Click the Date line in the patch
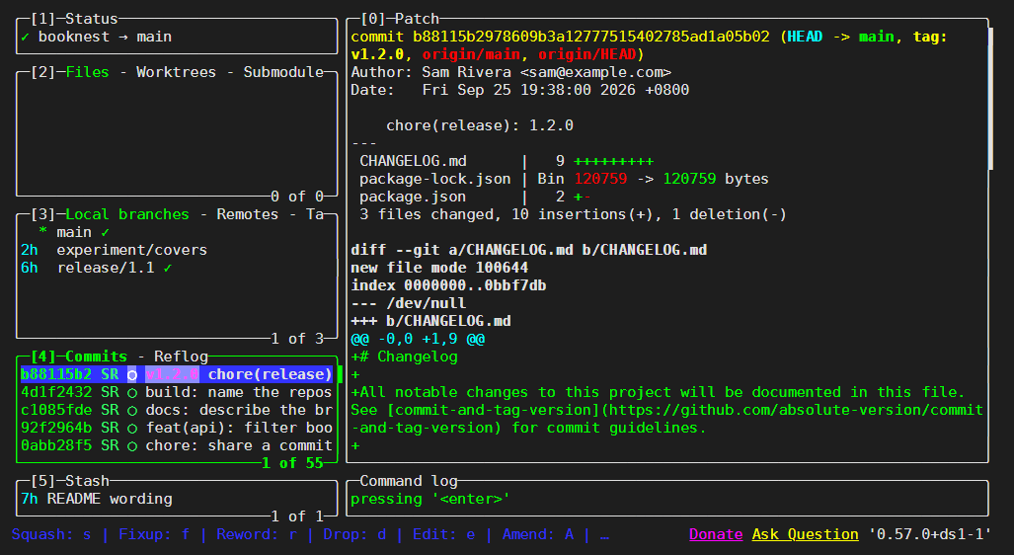Viewport: 1014px width, 555px height. click(x=520, y=89)
